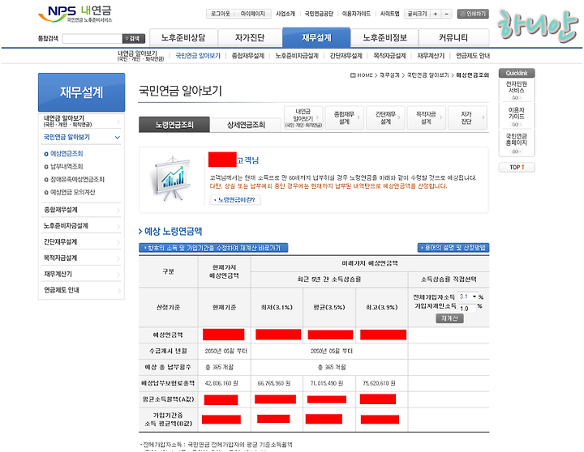Click the presentation chart image
The image size is (584, 452).
[173, 178]
